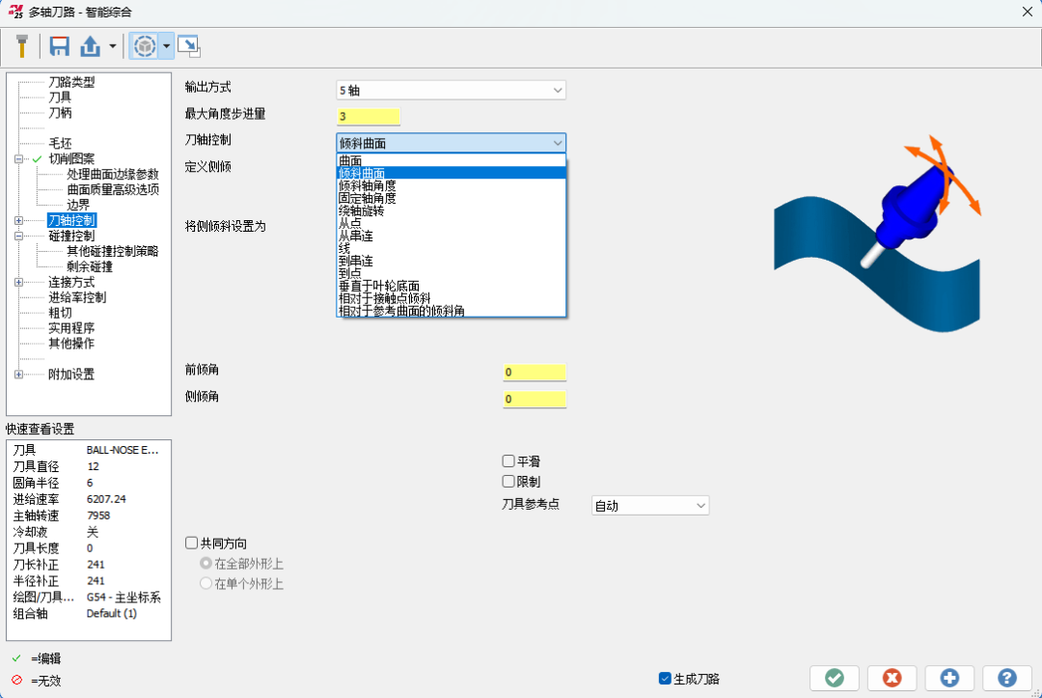
Task: Open 刀具 page in tree
Action: click(60, 98)
